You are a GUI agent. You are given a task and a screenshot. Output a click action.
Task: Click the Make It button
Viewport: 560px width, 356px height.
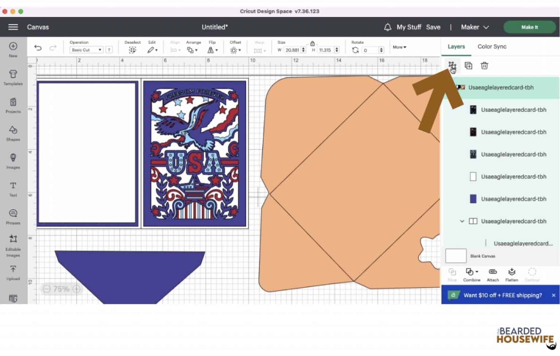[529, 27]
